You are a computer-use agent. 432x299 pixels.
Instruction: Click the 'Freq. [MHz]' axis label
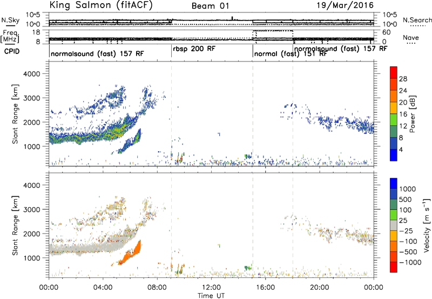(10, 37)
